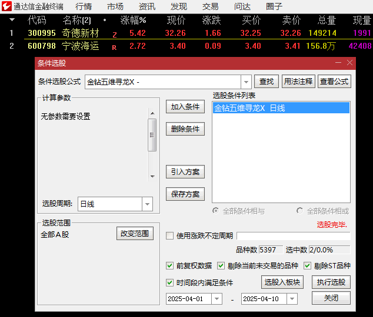This screenshot has height=317, width=373.
Task: Select stock code 300995
Action: click(42, 33)
